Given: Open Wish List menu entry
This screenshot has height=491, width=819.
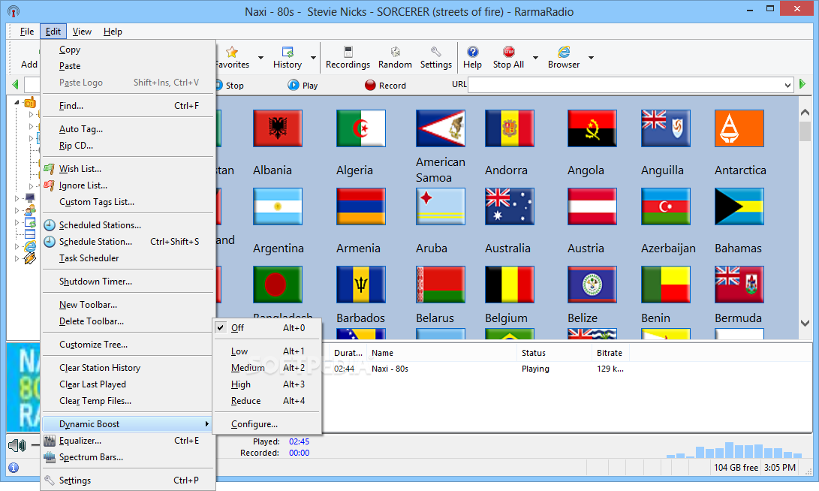Looking at the screenshot, I should click(128, 169).
